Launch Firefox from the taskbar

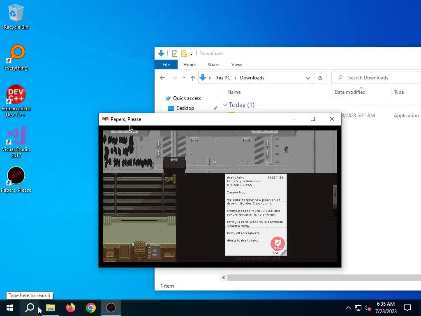[71, 308]
